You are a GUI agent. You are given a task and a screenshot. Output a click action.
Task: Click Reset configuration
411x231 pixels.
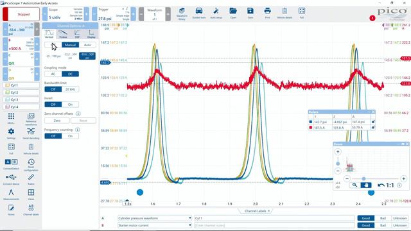click(x=31, y=165)
